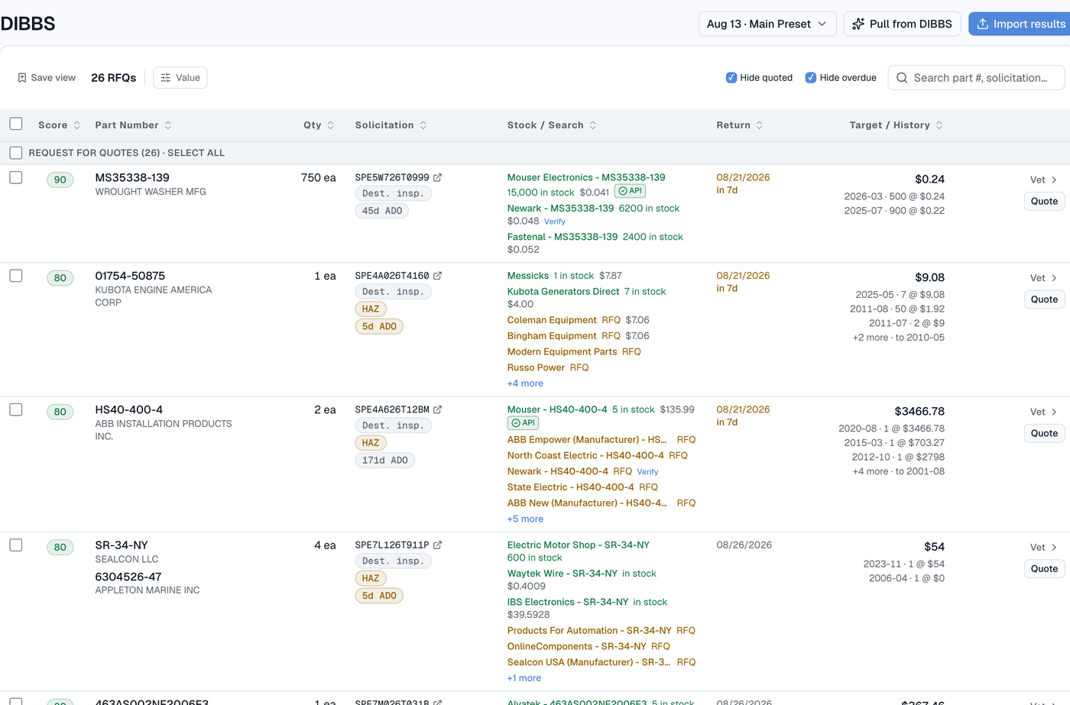Screen dimensions: 1070x705
Task: Click Verify next to Newark MS35338-139
Action: pyautogui.click(x=555, y=222)
